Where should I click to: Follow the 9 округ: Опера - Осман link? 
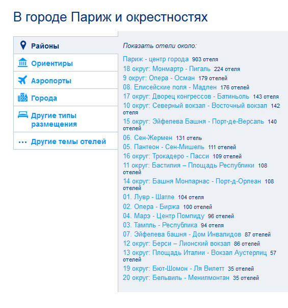pos(159,78)
